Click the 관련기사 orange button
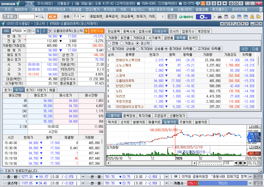This screenshot has height=187, width=264. tap(97, 31)
